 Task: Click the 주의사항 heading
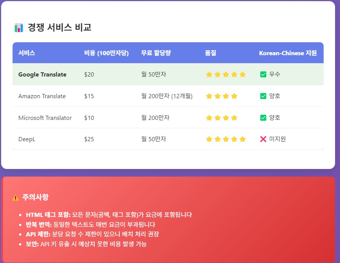[x=35, y=197]
